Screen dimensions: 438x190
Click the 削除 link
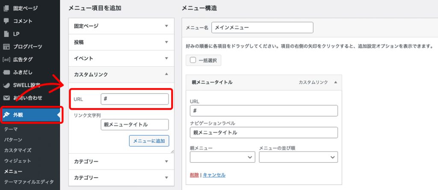[194, 175]
